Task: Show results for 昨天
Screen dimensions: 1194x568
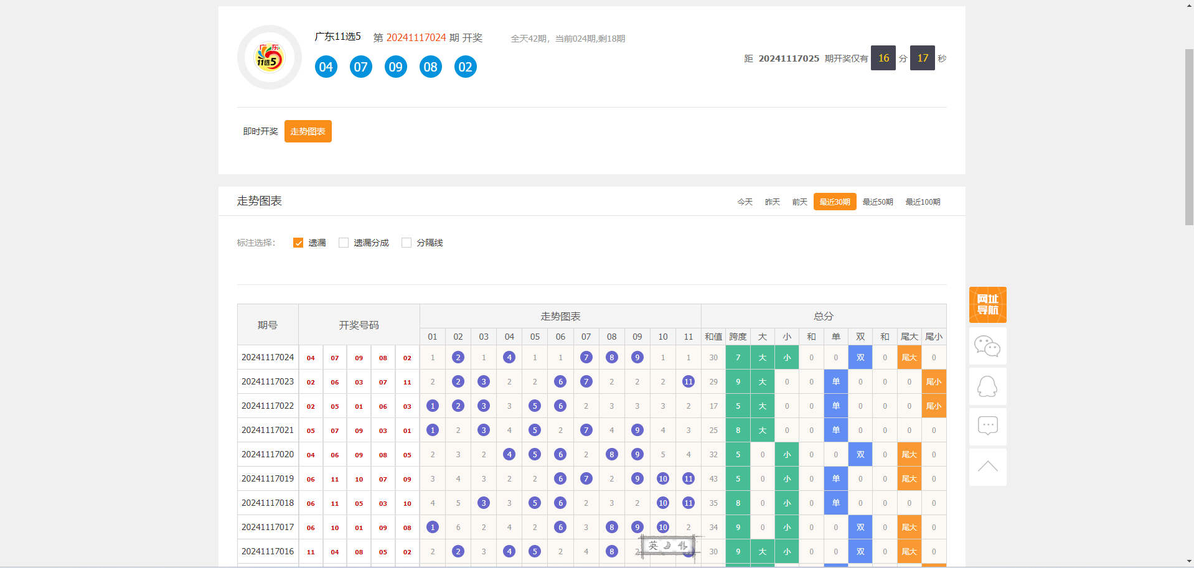Action: click(x=773, y=202)
